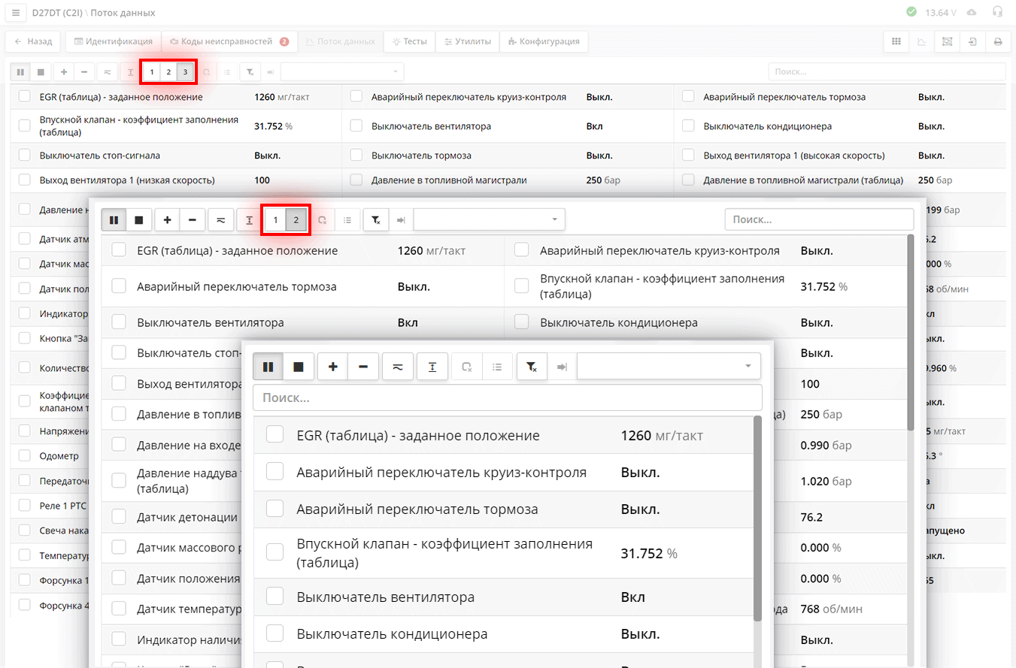The image size is (1016, 668).
Task: Click the Назад button
Action: (x=34, y=41)
